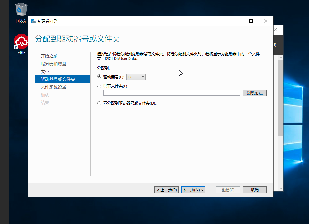Image resolution: width=309 pixels, height=224 pixels.
Task: Click the background window's scroll up arrow
Action: 281,57
